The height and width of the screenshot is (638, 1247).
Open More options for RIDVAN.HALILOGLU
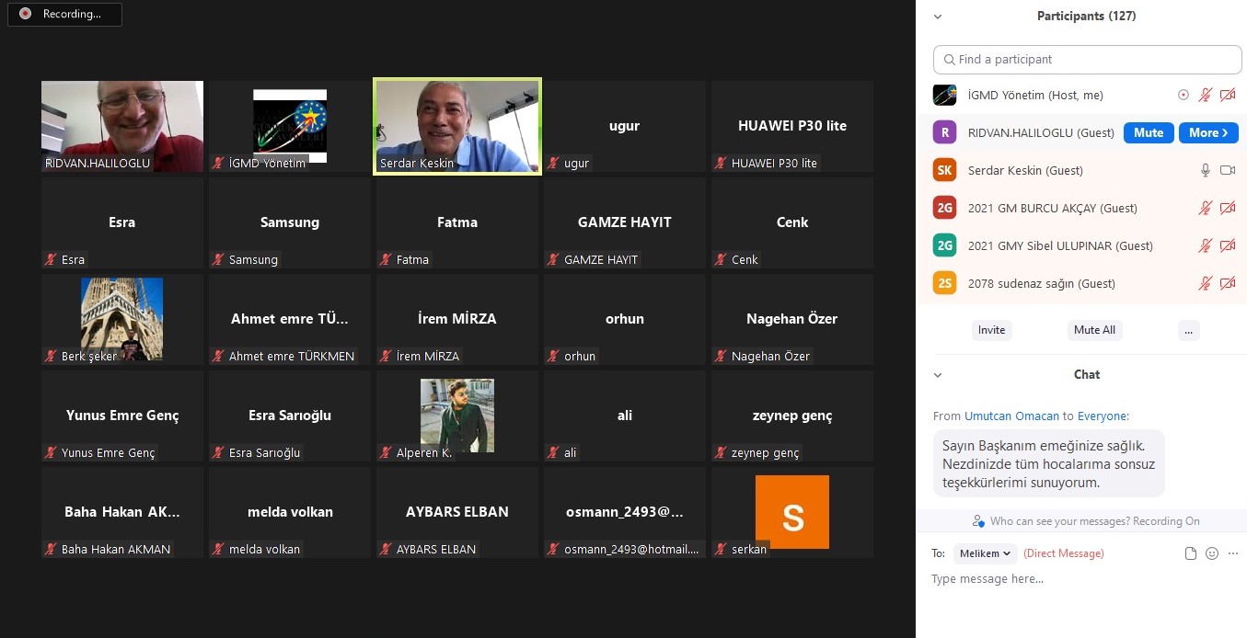(x=1208, y=132)
